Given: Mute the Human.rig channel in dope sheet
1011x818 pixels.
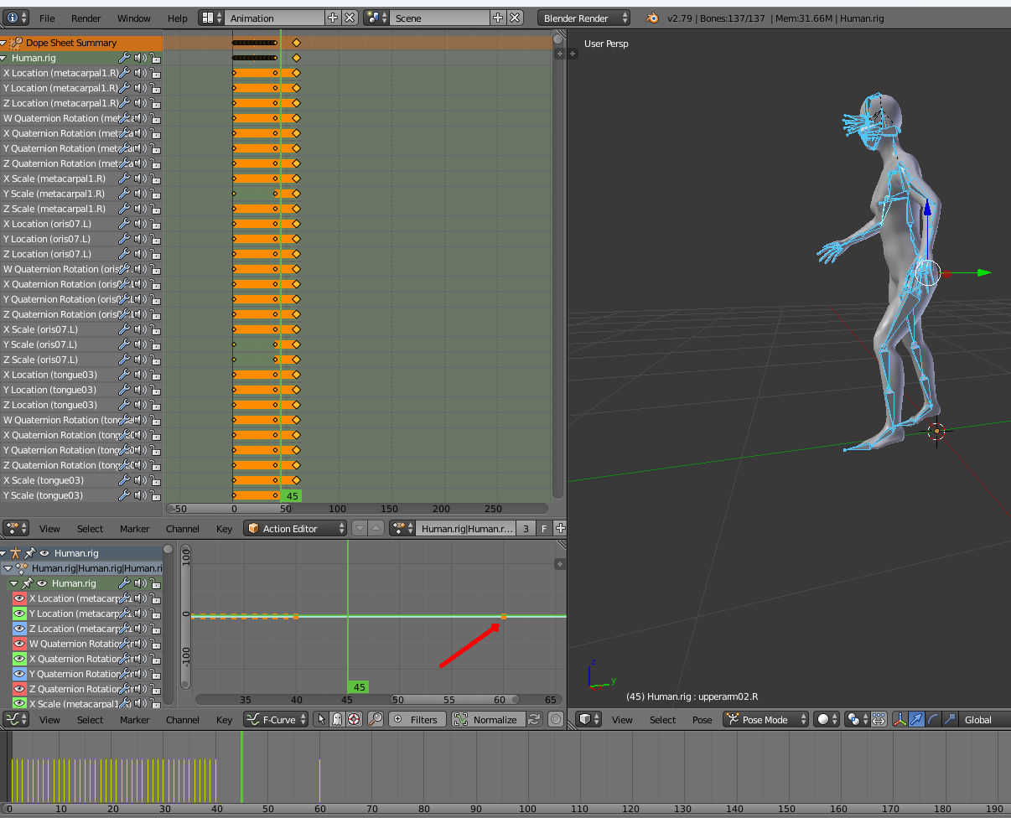Looking at the screenshot, I should pos(139,58).
